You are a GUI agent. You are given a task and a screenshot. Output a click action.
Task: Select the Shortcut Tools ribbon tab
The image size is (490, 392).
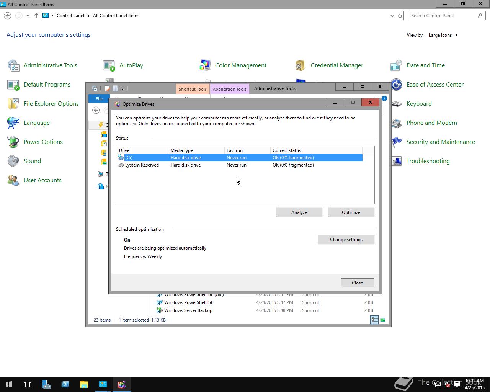click(x=193, y=89)
